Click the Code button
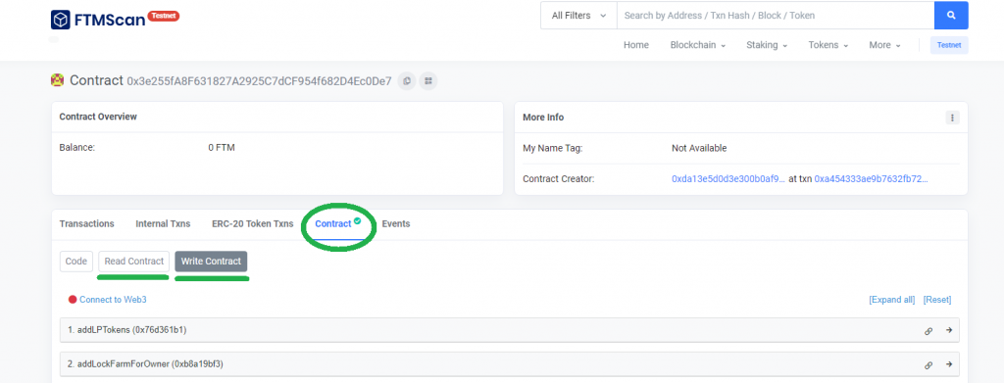1004x383 pixels. [76, 262]
